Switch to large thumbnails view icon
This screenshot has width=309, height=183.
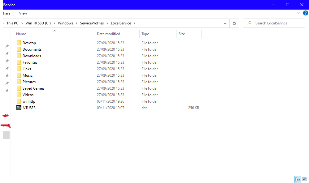[304, 179]
